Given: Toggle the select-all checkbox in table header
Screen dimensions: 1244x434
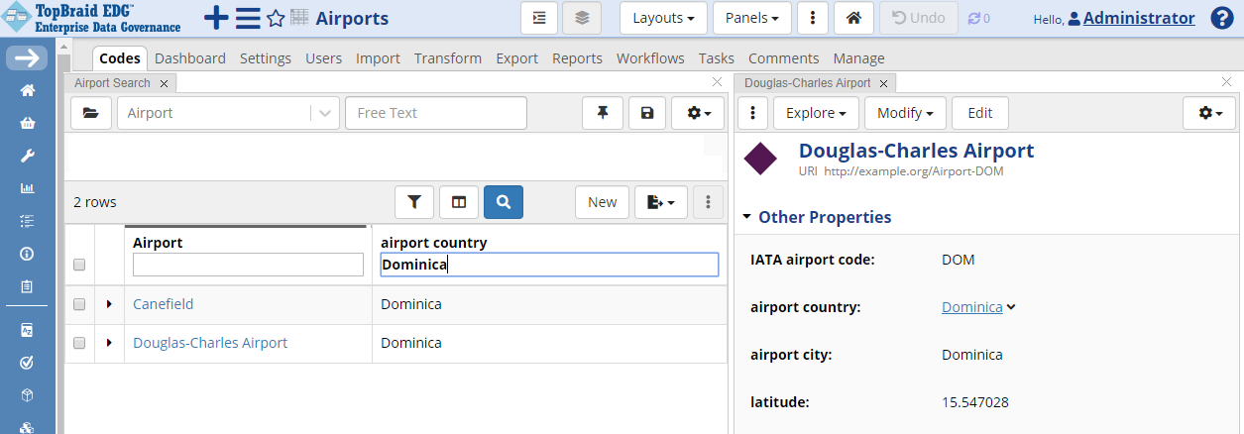Looking at the screenshot, I should (79, 265).
